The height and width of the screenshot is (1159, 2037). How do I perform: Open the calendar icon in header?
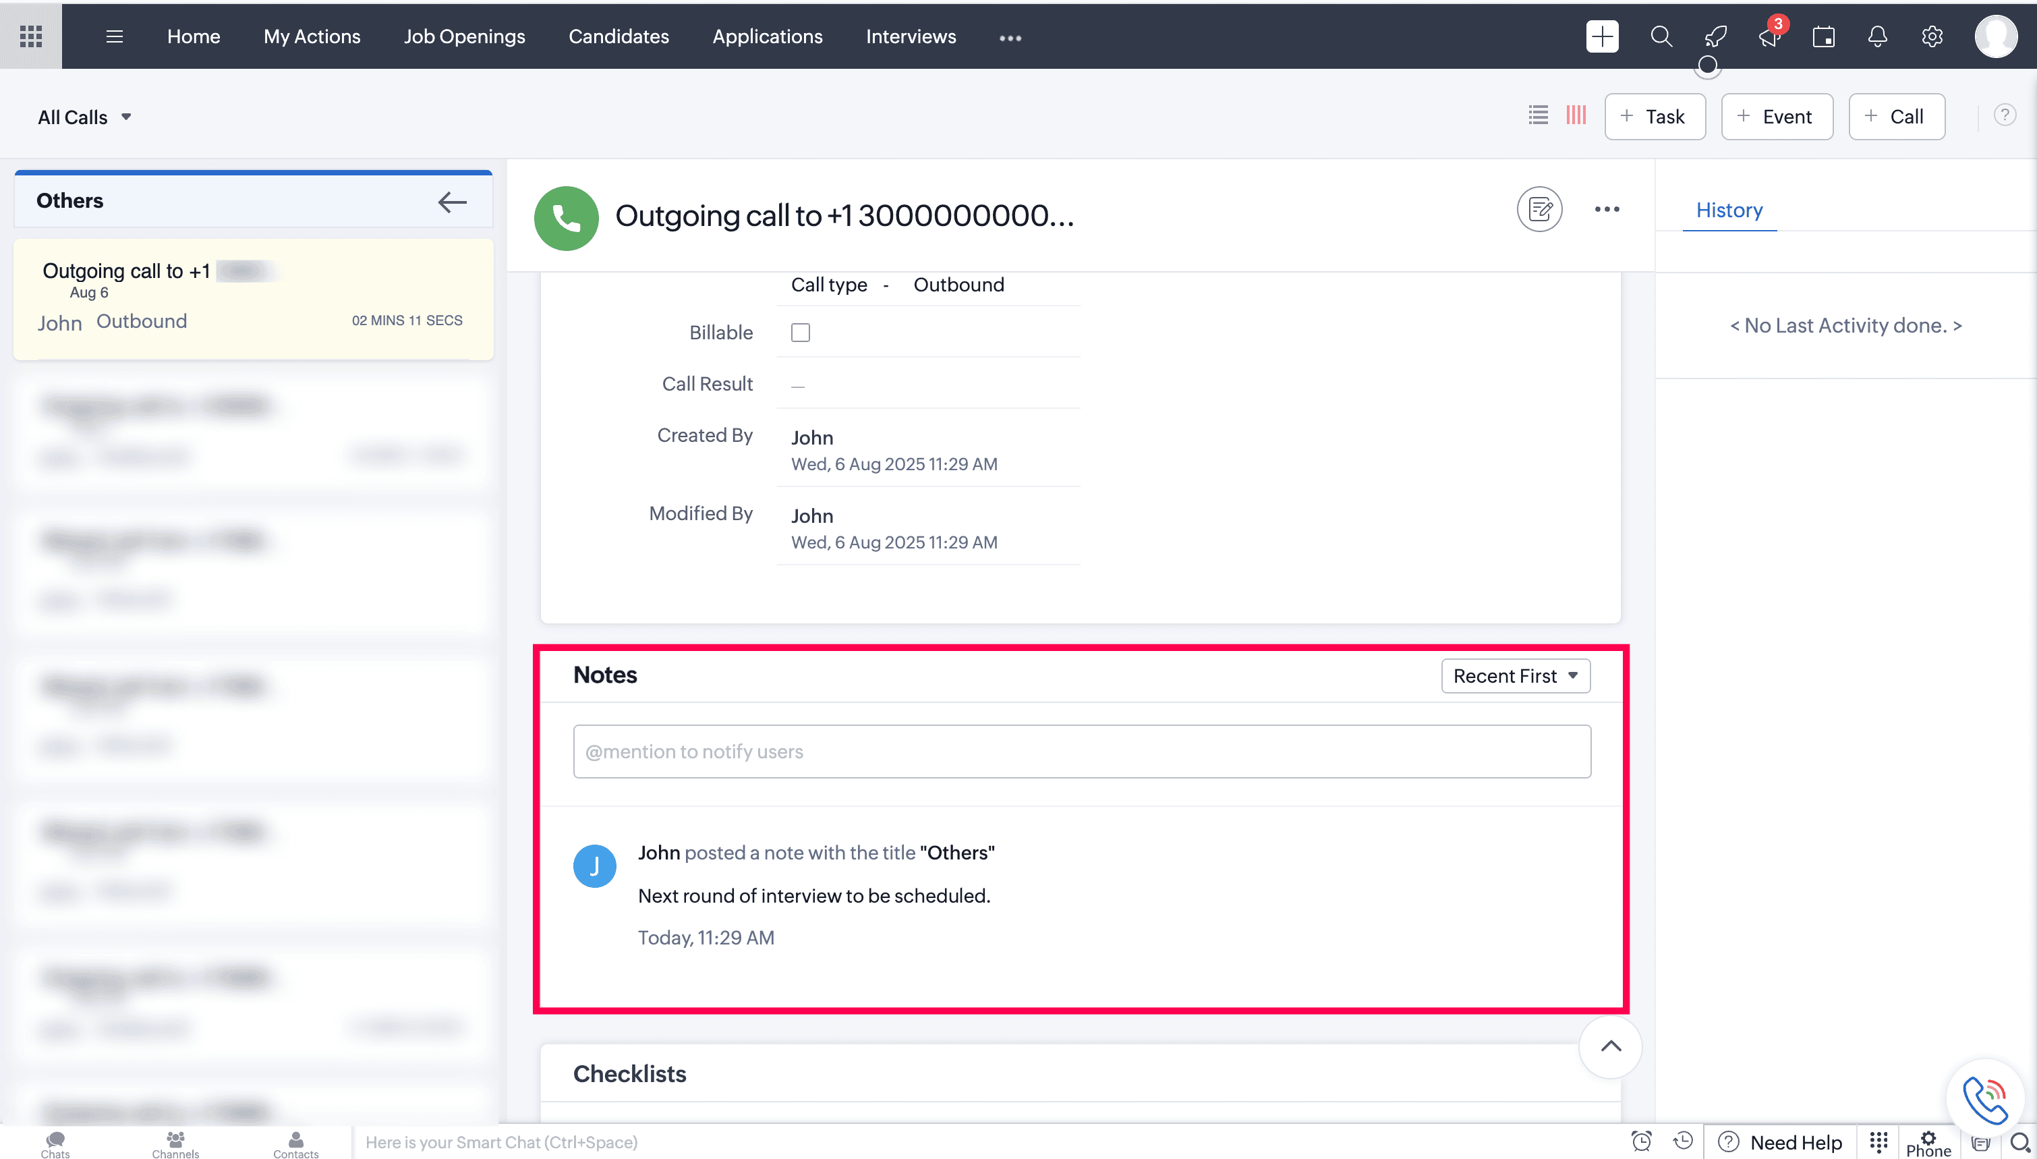[1824, 36]
